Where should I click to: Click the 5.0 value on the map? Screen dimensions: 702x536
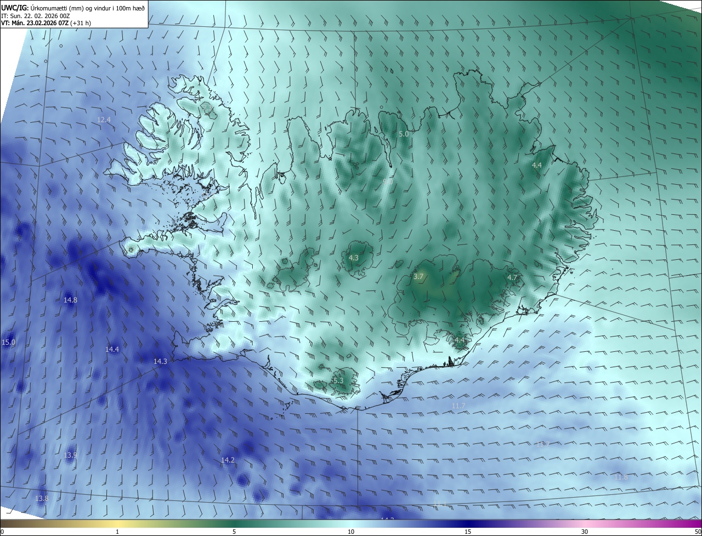[404, 134]
